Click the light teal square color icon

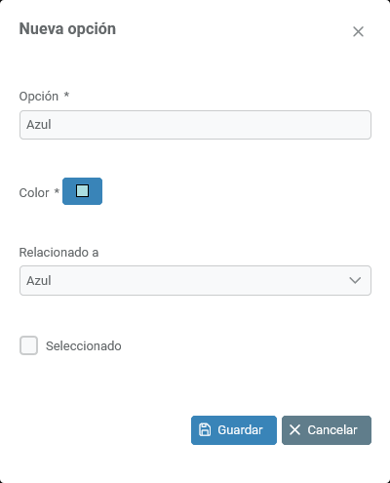[x=82, y=191]
